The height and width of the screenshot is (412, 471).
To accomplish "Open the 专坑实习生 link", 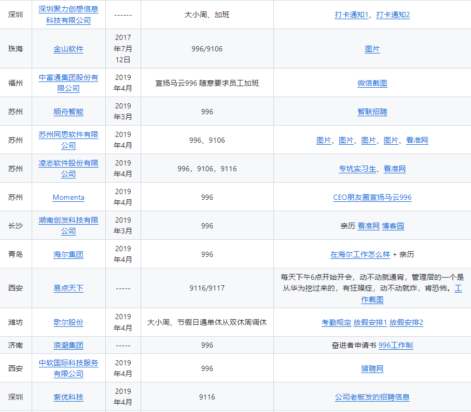I will (x=357, y=169).
